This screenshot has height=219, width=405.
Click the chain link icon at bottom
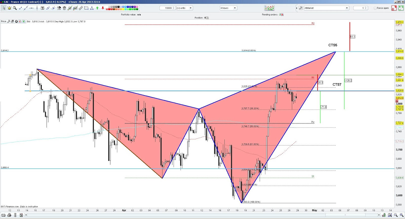pos(15,215)
